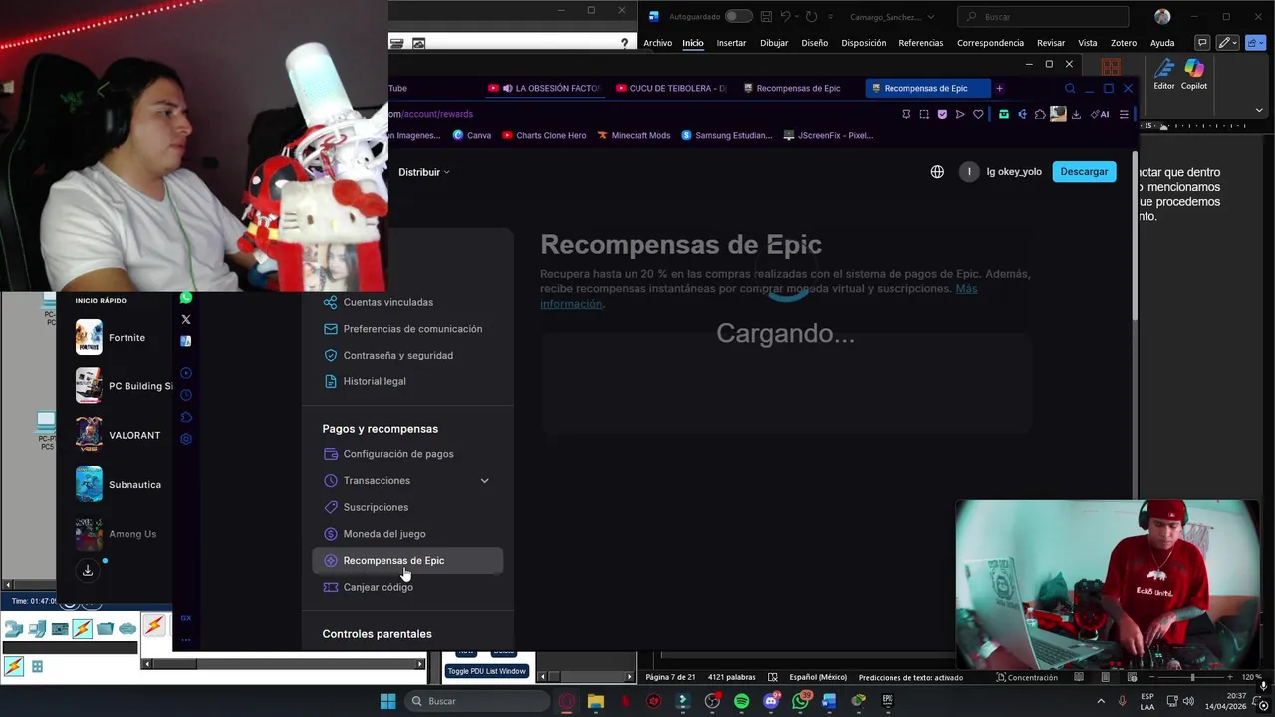Toggle Word's Concentración focus mode

[1025, 677]
